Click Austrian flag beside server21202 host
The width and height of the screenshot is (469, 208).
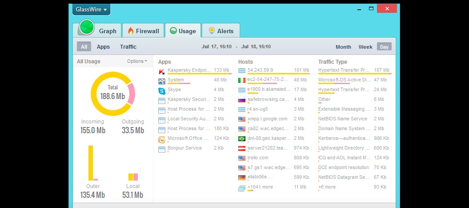tap(242, 149)
